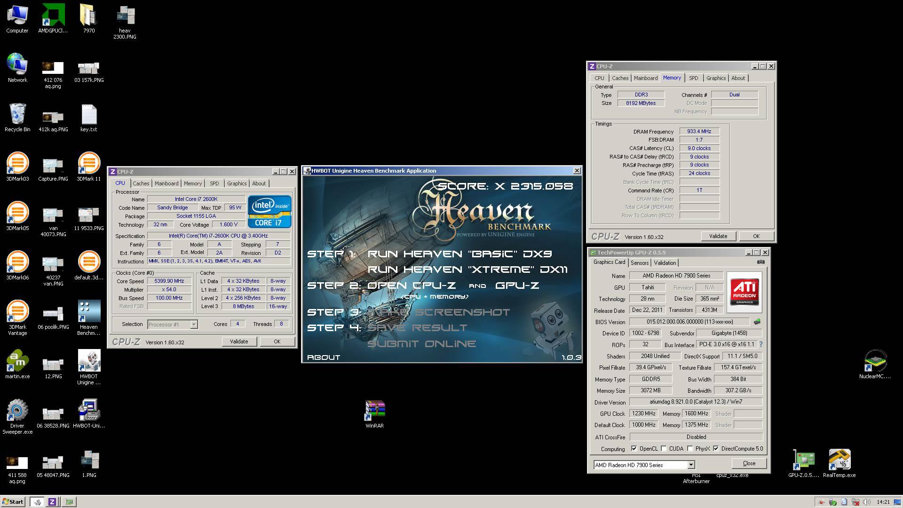The image size is (903, 508).
Task: Expand the AMD Radeon HD 7900 Series dropdown
Action: point(691,465)
